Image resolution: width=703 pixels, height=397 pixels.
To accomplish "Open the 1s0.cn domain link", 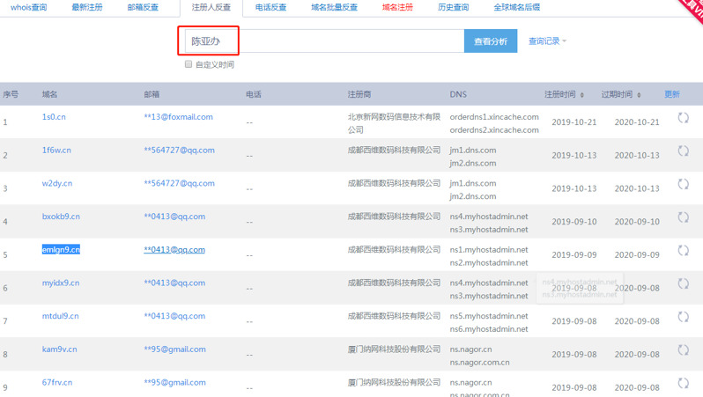I will pos(54,117).
